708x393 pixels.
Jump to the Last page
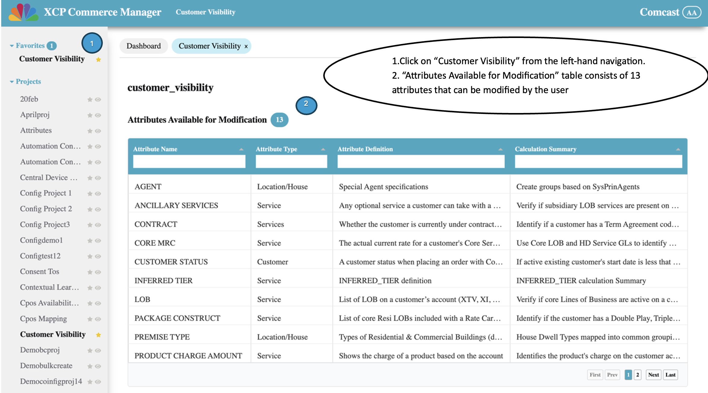670,375
